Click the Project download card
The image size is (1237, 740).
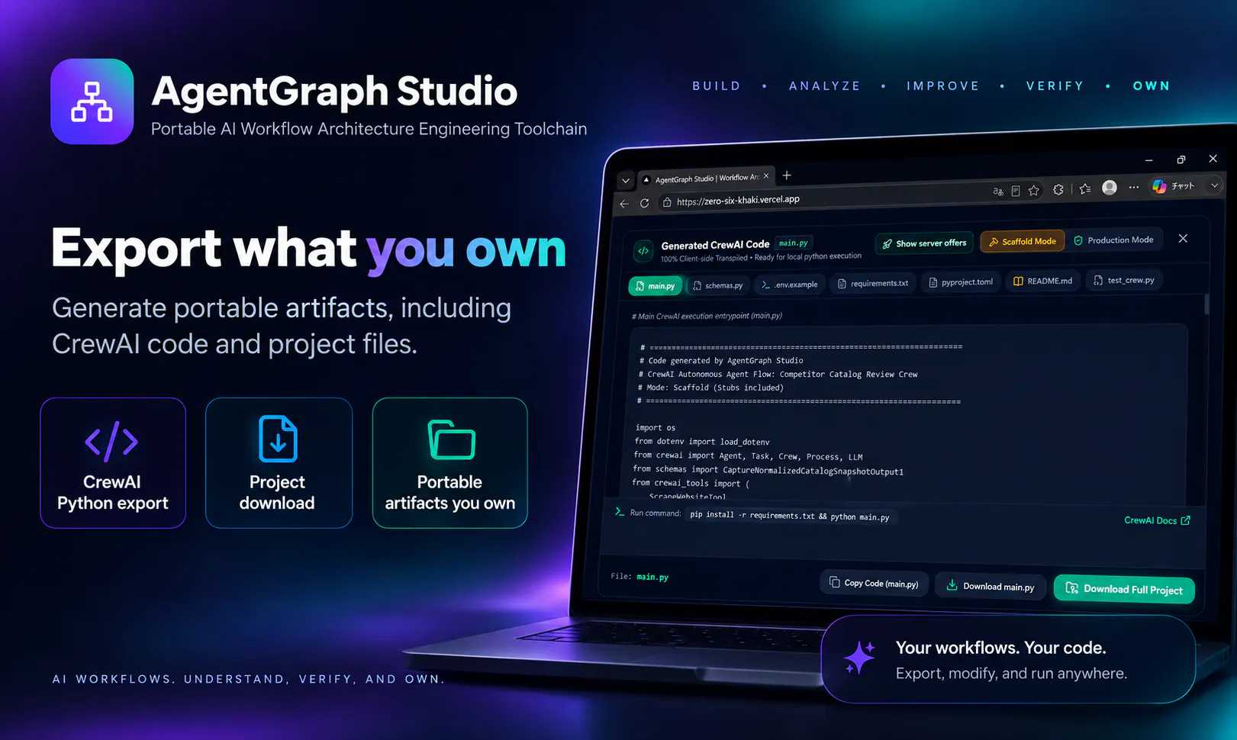(x=279, y=463)
